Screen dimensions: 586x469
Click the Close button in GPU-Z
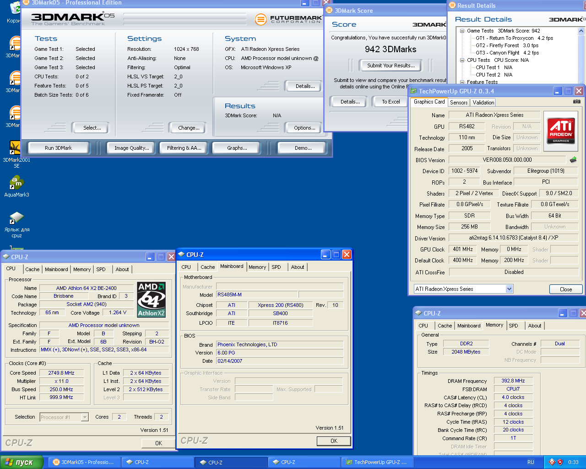(x=566, y=289)
